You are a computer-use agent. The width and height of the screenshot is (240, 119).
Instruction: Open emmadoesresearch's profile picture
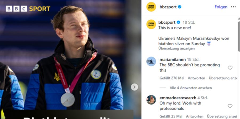click(x=151, y=100)
